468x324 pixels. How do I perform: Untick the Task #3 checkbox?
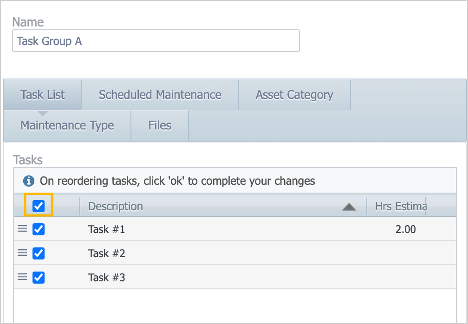[39, 278]
